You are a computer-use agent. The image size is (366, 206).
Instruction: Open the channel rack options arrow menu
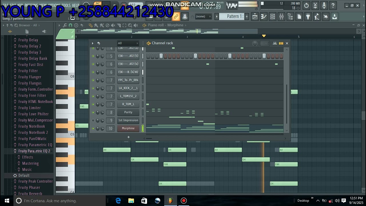tap(92, 43)
